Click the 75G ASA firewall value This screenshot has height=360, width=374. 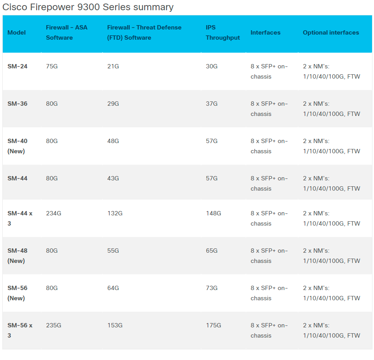click(52, 66)
